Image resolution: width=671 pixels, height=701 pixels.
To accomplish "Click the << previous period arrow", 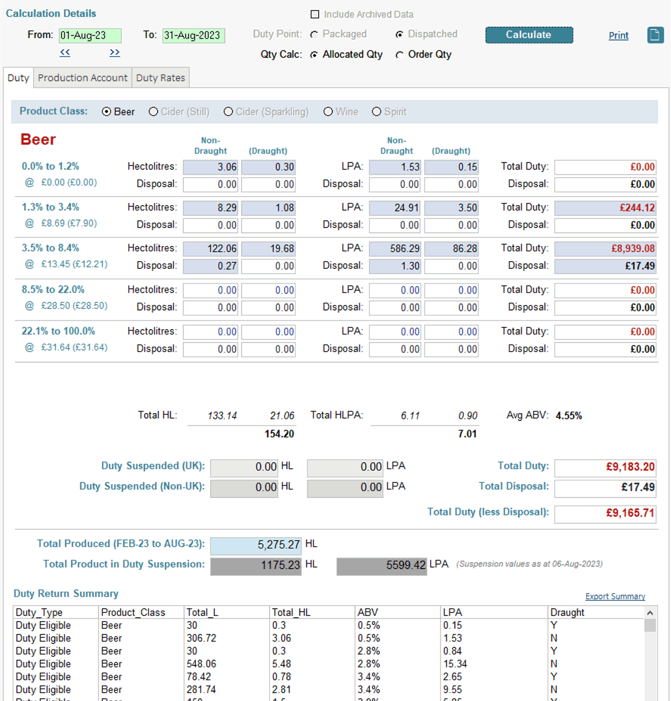I will tap(64, 53).
